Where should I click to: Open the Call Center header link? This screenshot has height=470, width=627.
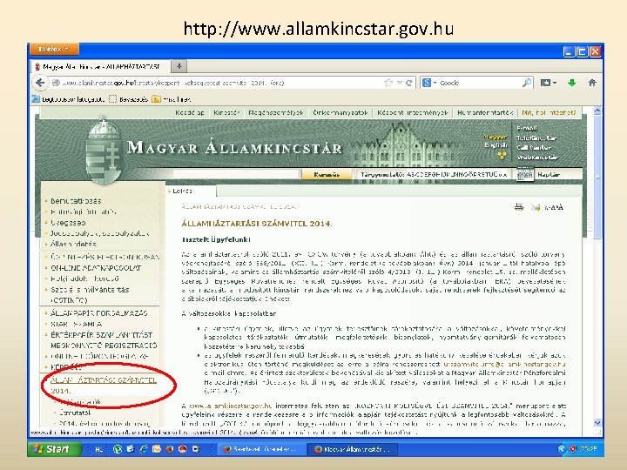[x=534, y=147]
